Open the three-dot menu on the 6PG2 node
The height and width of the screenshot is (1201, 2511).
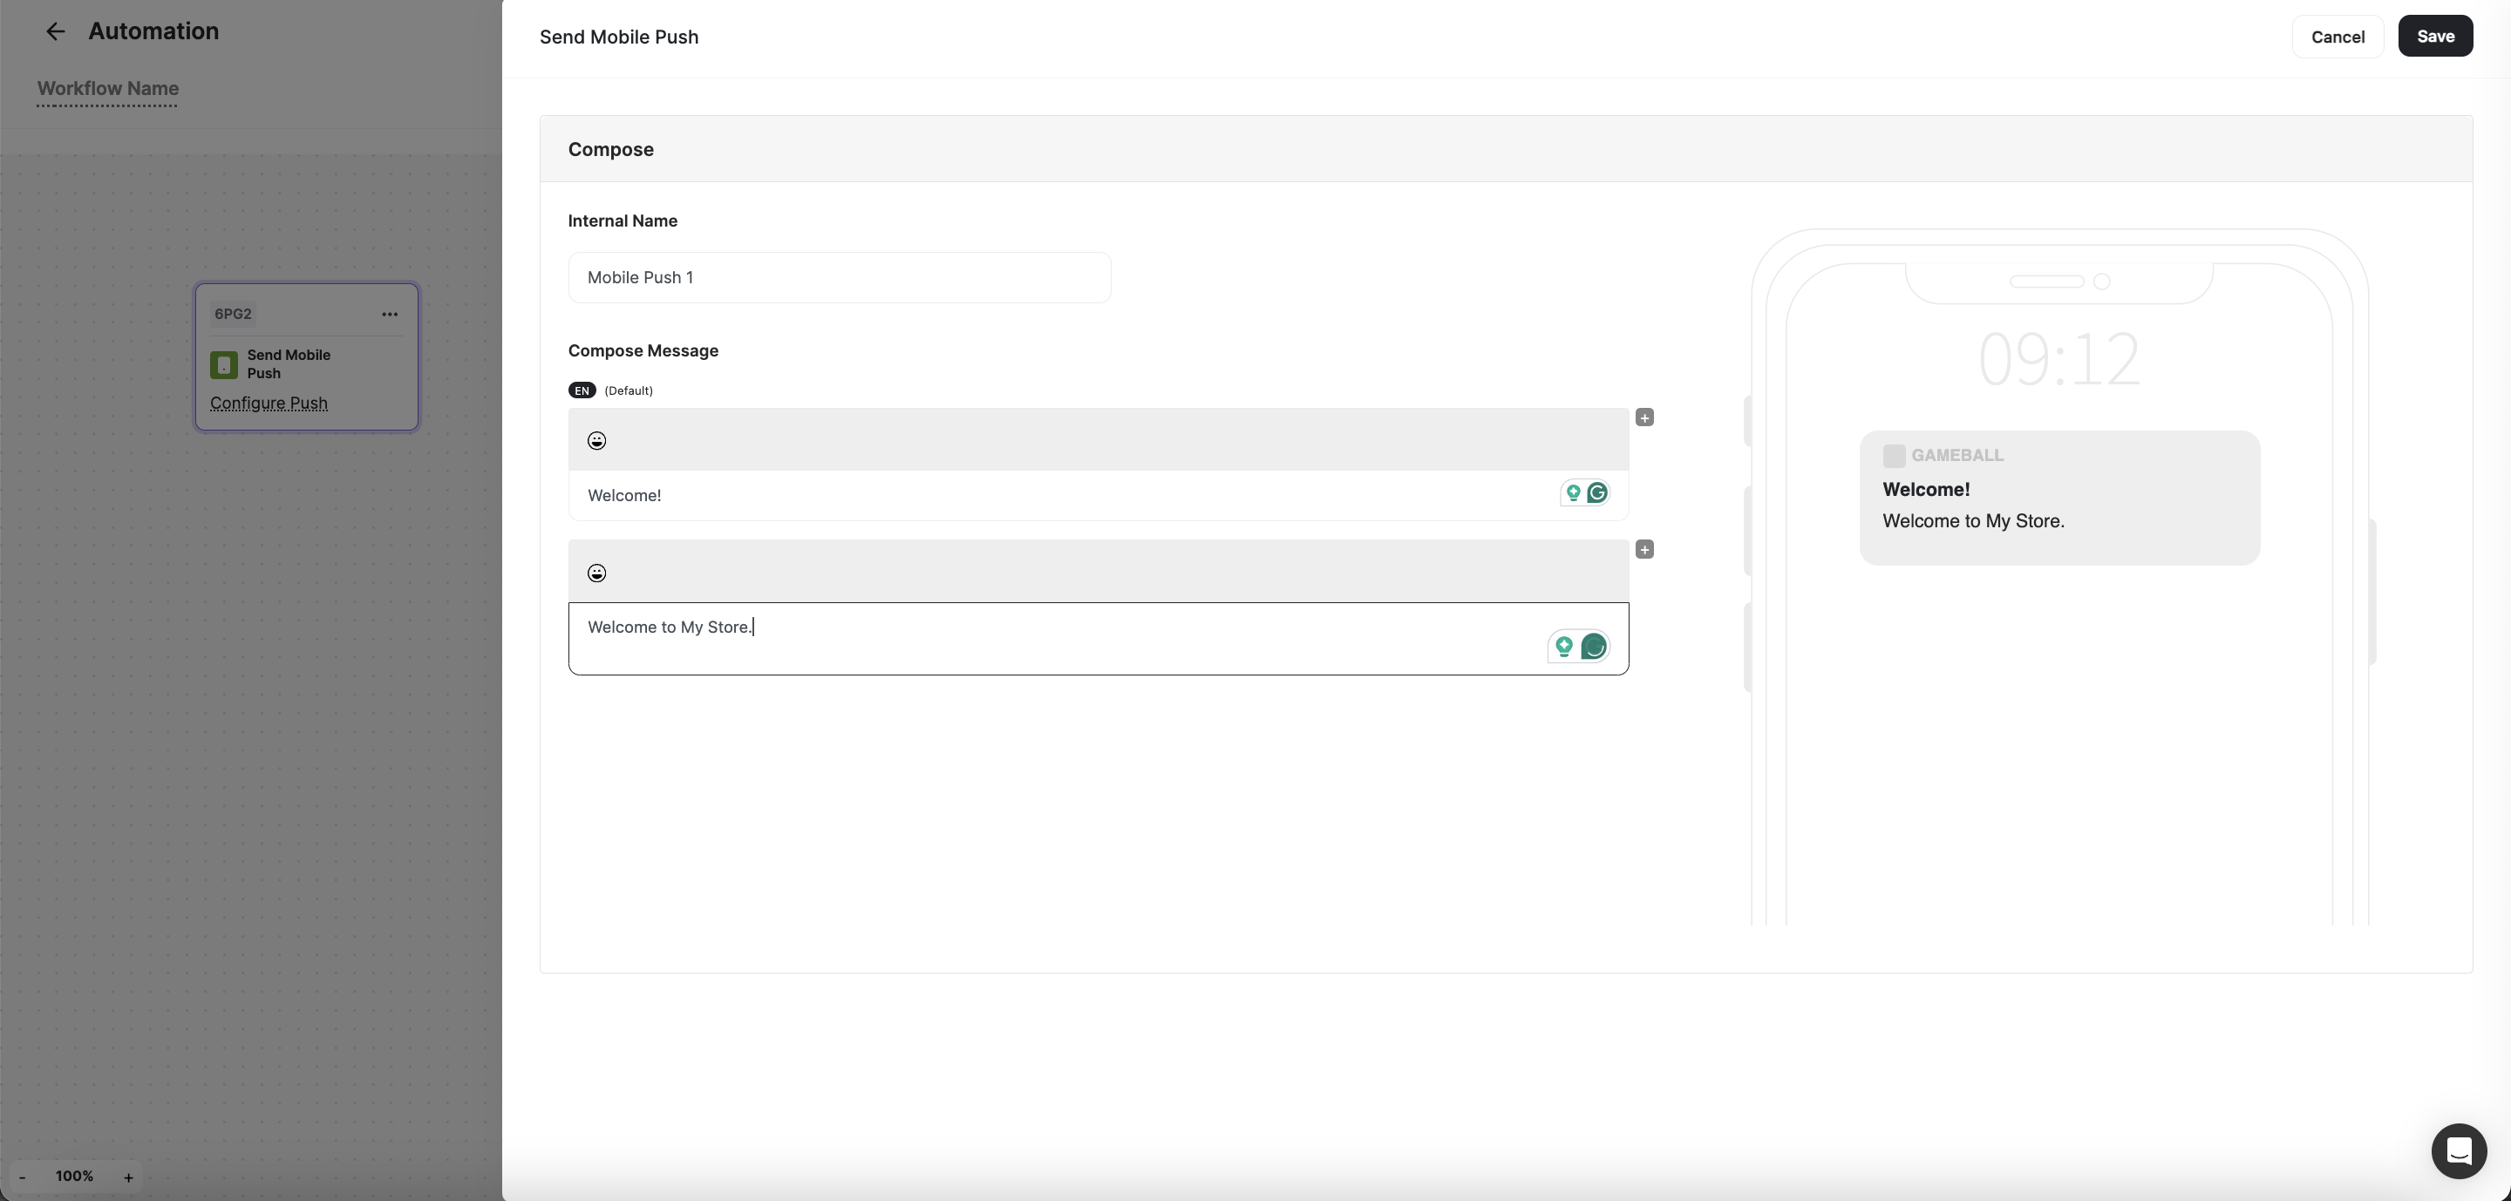click(389, 314)
